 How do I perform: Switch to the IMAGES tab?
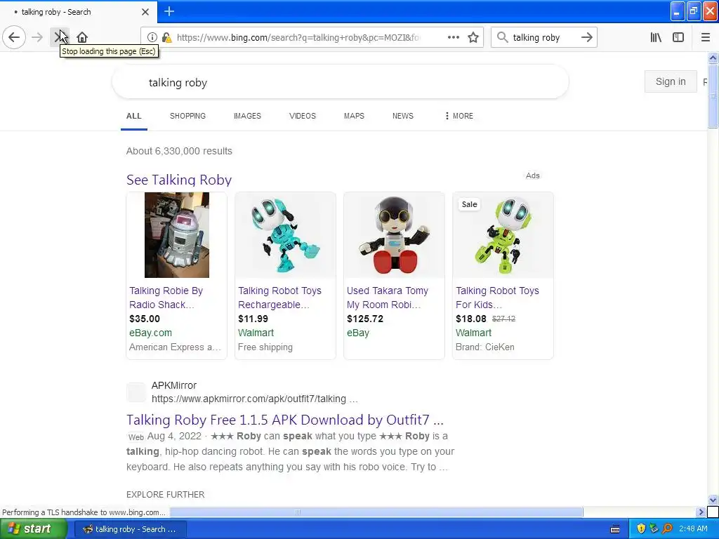pos(247,116)
